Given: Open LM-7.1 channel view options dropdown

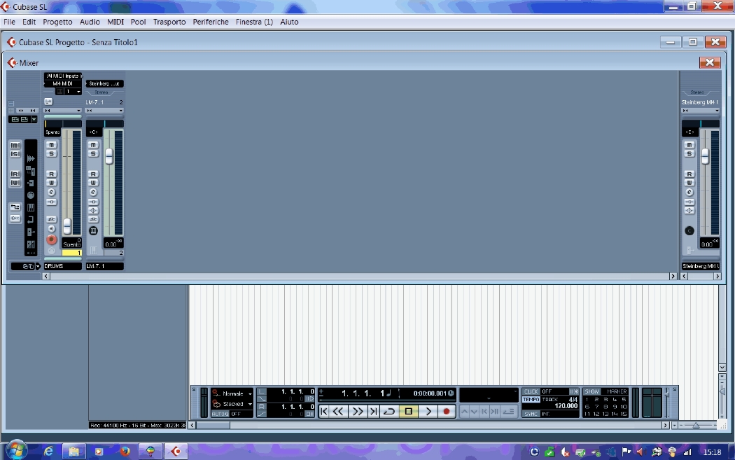Looking at the screenshot, I should pos(120,111).
